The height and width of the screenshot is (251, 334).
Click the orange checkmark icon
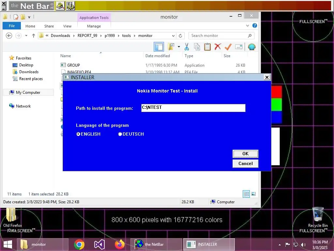click(x=228, y=46)
